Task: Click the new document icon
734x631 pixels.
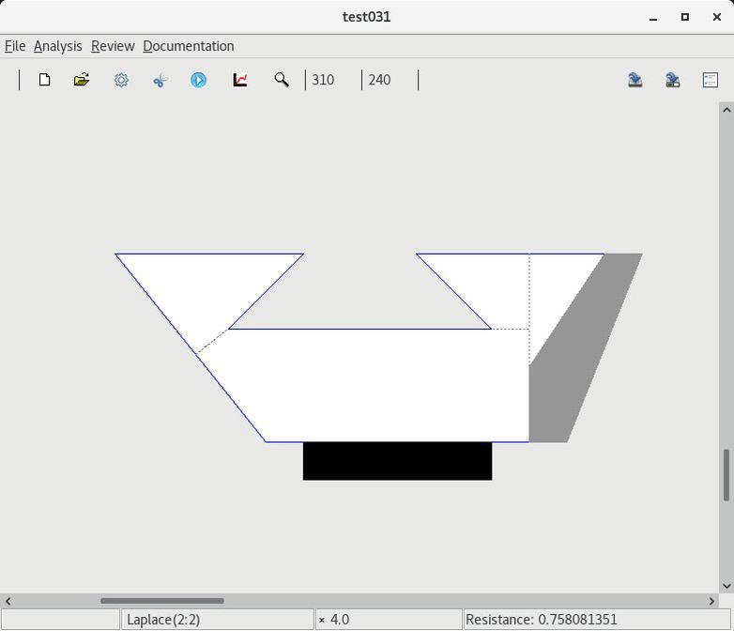Action: (x=44, y=80)
